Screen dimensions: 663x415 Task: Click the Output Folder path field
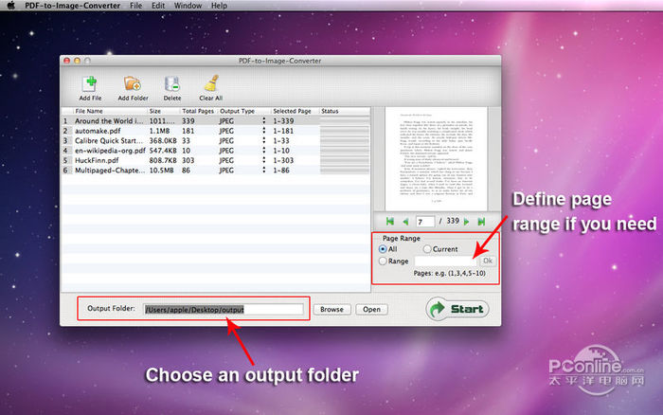tap(223, 309)
